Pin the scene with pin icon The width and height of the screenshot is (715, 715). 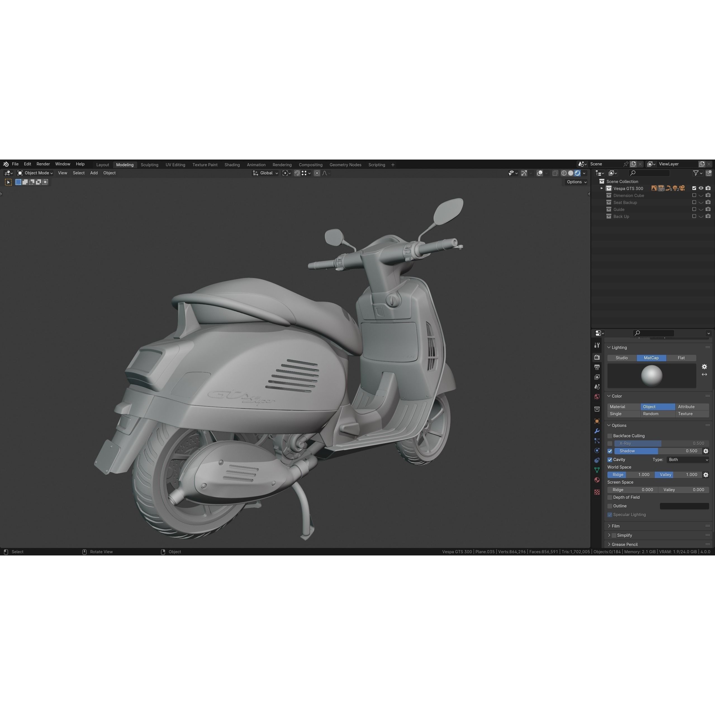[x=626, y=164]
